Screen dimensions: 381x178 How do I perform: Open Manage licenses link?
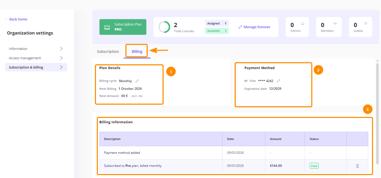tap(257, 27)
